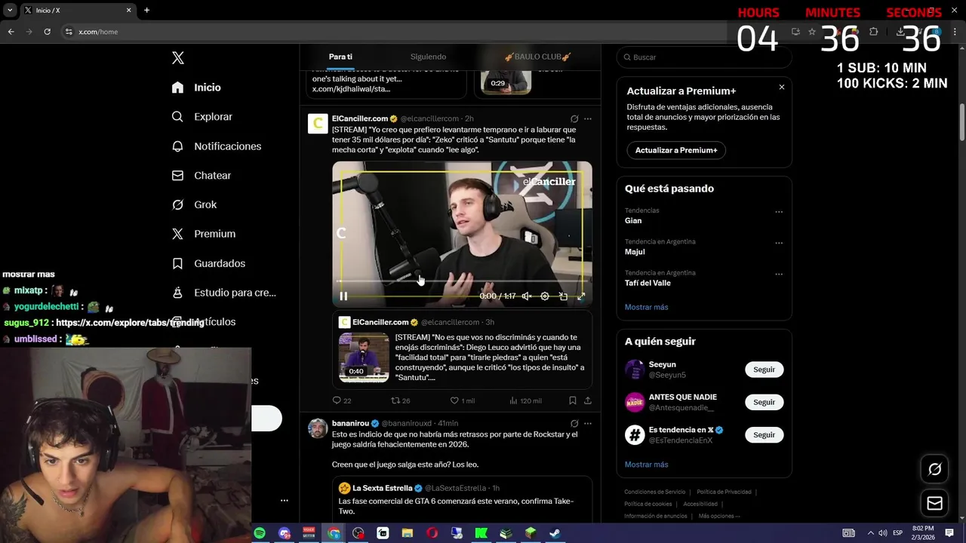
Task: Switch to the Siguiendo tab
Action: 428,57
